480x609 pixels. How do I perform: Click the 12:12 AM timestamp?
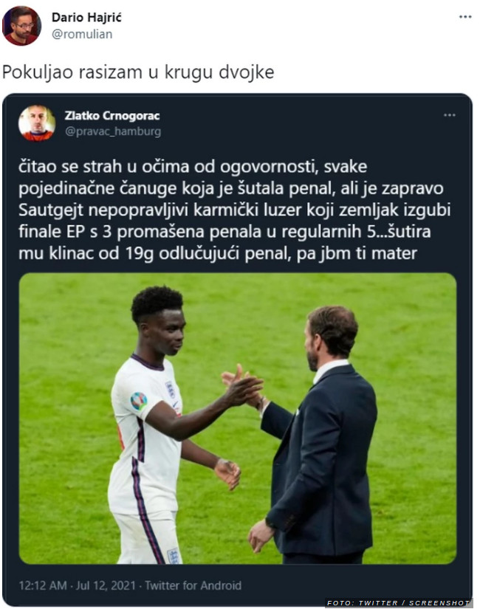[x=43, y=585]
